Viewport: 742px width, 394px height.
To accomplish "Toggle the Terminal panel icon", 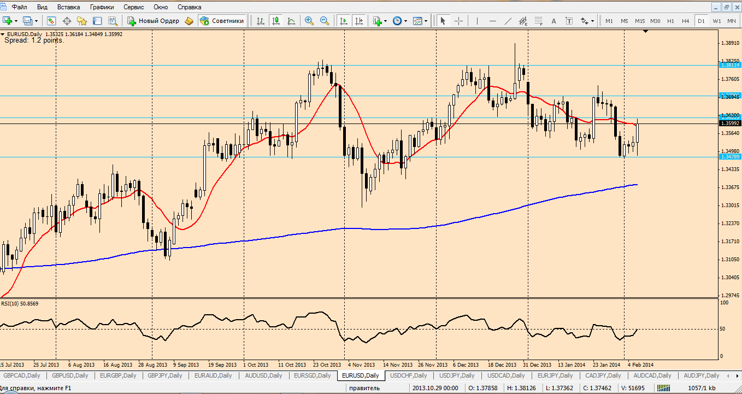I will point(97,21).
